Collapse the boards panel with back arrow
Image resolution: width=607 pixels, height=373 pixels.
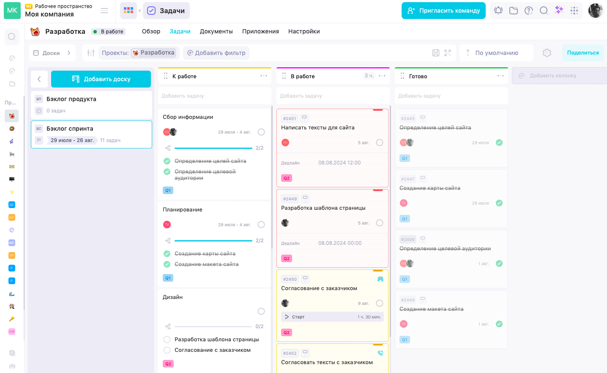[x=39, y=79]
